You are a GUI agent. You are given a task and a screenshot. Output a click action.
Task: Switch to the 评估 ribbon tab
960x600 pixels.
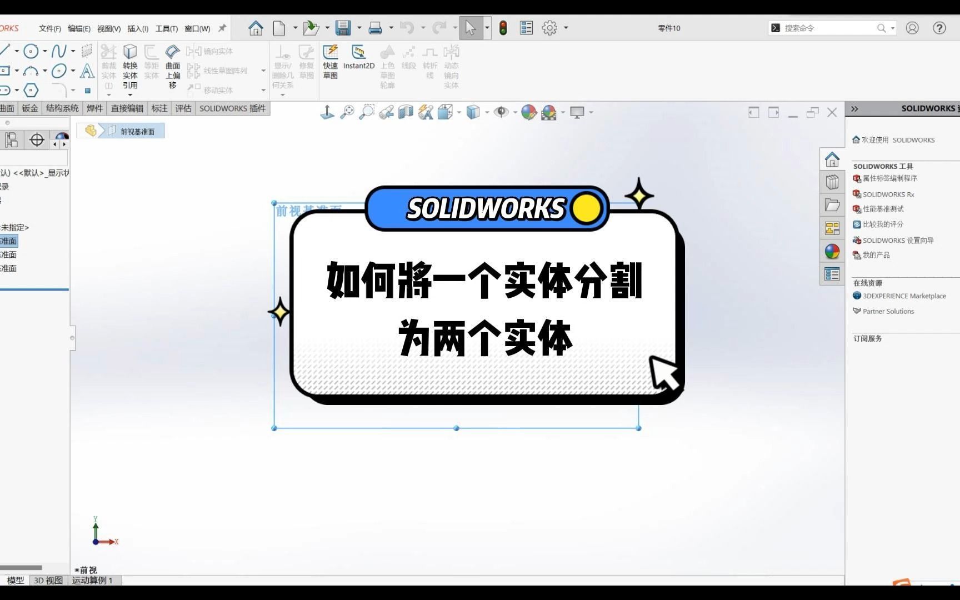[183, 108]
